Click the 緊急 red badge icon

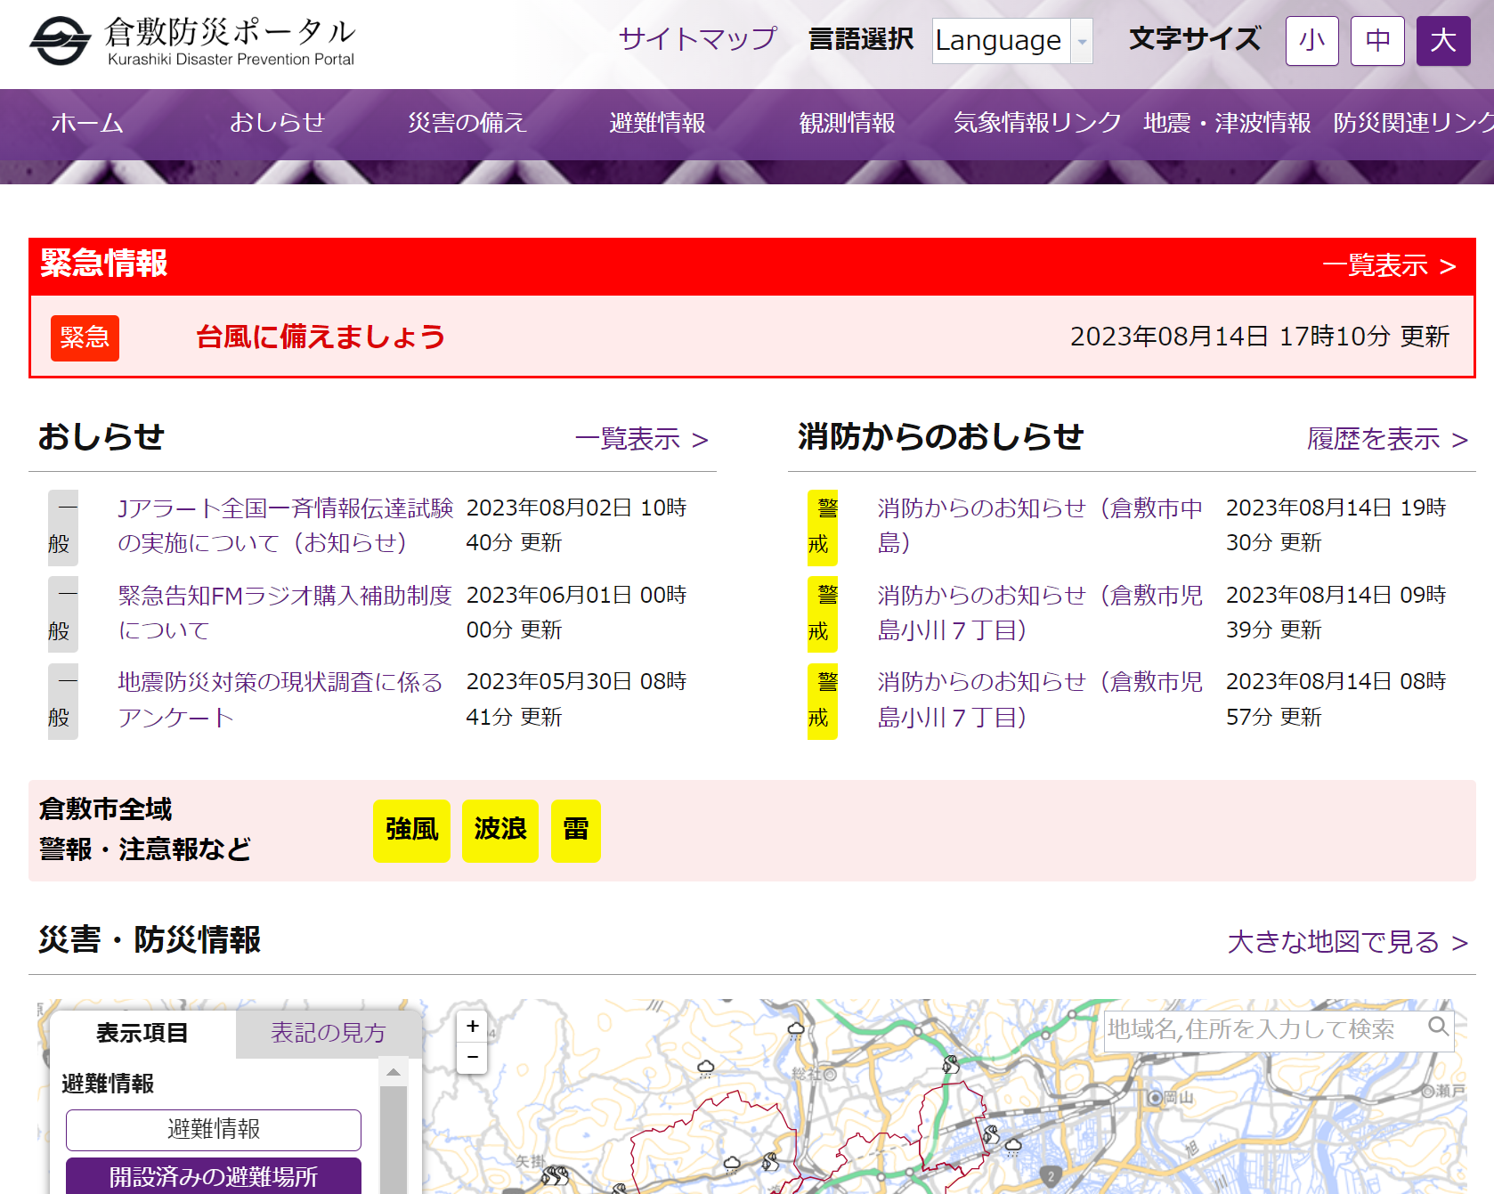pyautogui.click(x=85, y=338)
